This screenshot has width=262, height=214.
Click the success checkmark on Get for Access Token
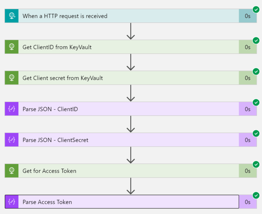pos(256,164)
